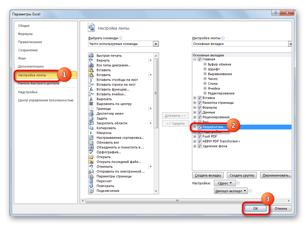Click the Выровнять по центру icon
The height and width of the screenshot is (226, 306).
point(91,104)
